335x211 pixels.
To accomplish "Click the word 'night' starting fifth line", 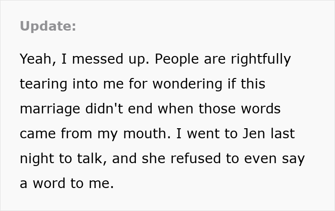I will pyautogui.click(x=36, y=159).
